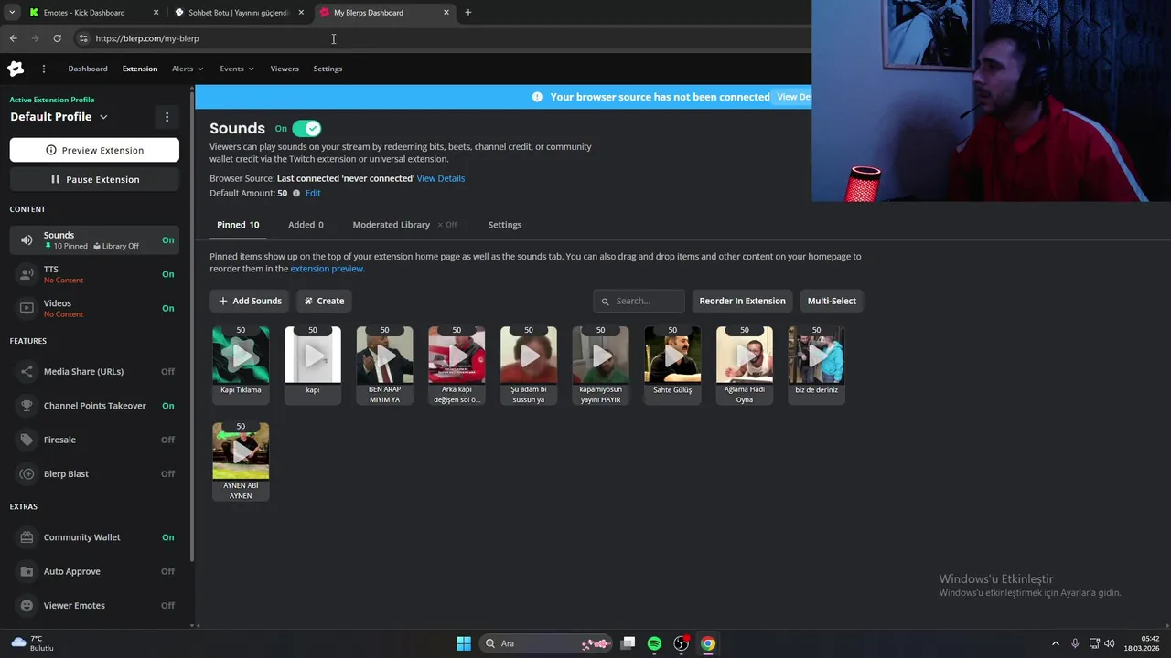Image resolution: width=1171 pixels, height=658 pixels.
Task: Open the Dashboard menu item
Action: coord(88,69)
